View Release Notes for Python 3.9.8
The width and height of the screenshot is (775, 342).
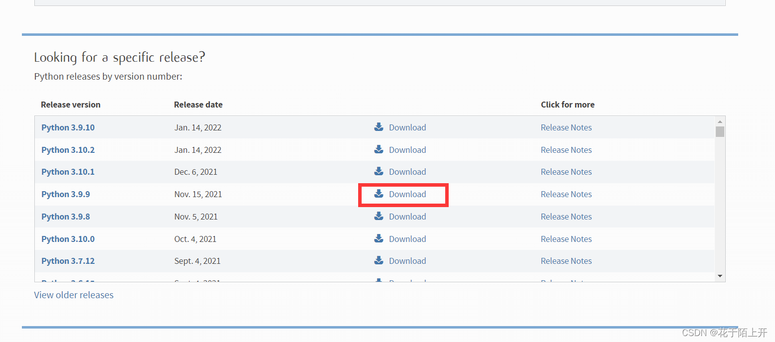566,217
